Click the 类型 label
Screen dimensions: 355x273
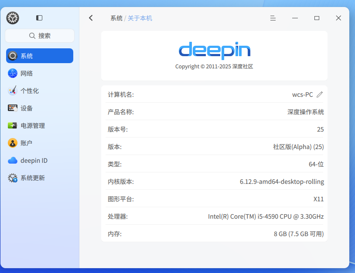point(115,164)
